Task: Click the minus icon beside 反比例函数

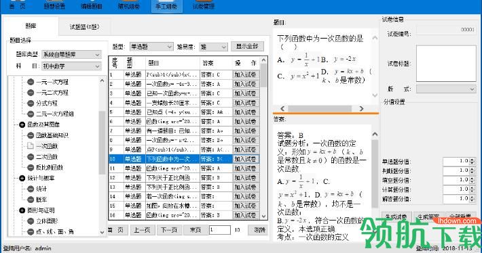Action: 31,168
